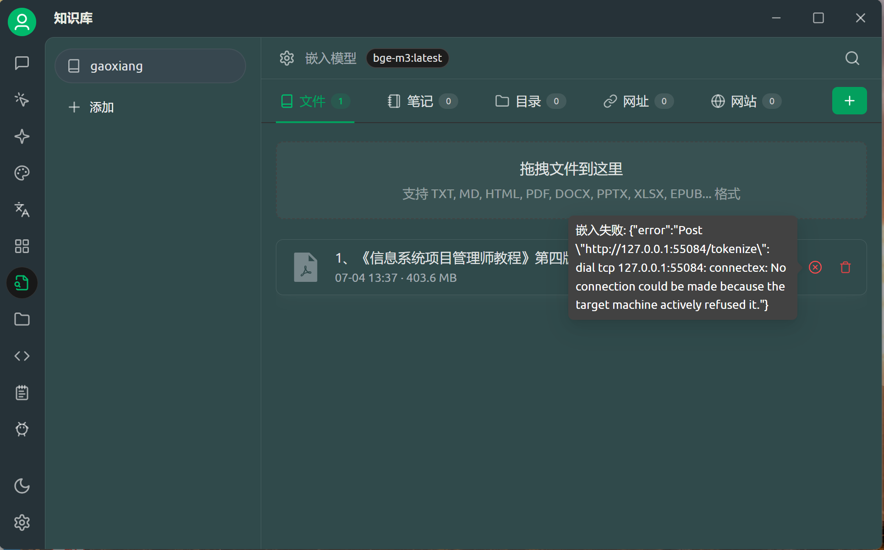Click the PDF file type icon

click(x=306, y=267)
